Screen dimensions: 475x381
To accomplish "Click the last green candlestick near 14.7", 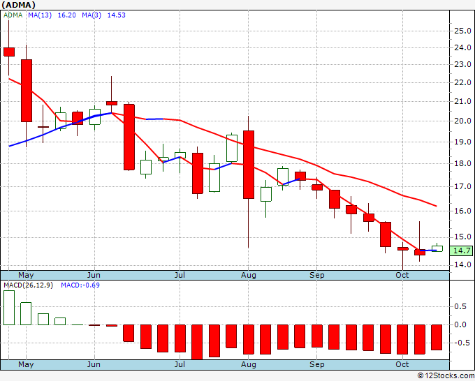I will point(437,248).
